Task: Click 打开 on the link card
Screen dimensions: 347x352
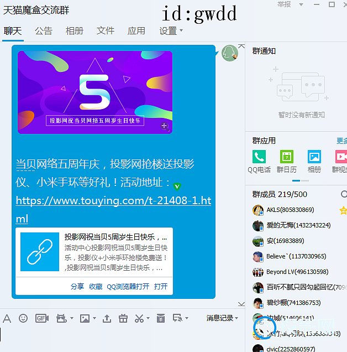Action: [161, 287]
